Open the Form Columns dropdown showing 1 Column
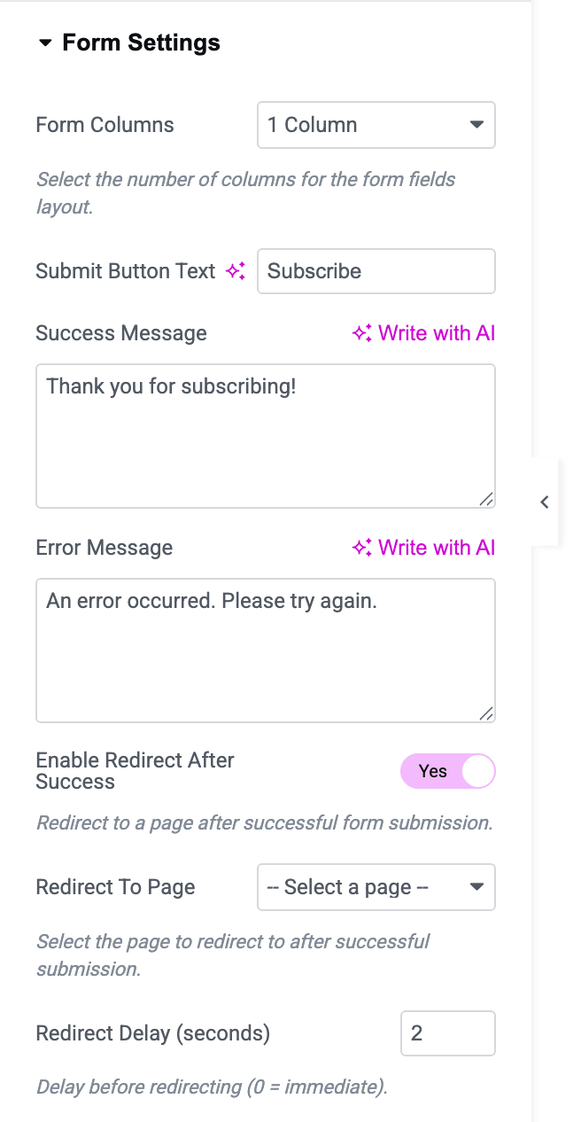Screen dimensions: 581x1122 coord(376,125)
